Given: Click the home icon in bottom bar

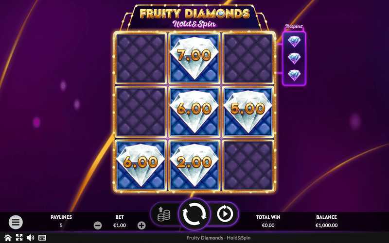Looking at the screenshot, I should coord(8,238).
